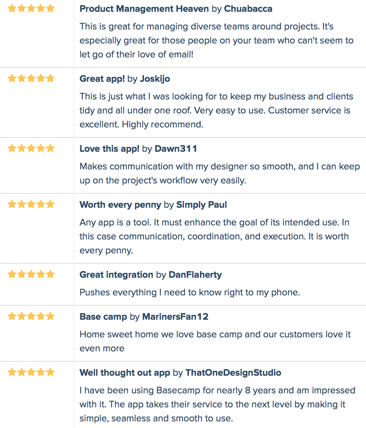Click reviewer name Chuabacca
Viewport: 366px width, 428px height.
(248, 9)
